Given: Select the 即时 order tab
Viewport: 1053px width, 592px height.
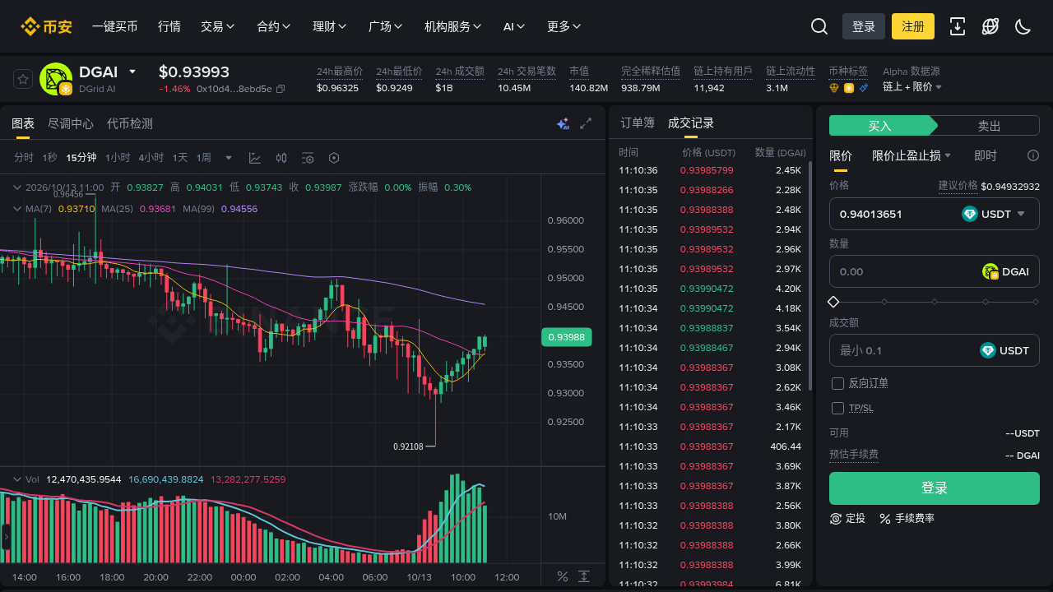Looking at the screenshot, I should [986, 155].
